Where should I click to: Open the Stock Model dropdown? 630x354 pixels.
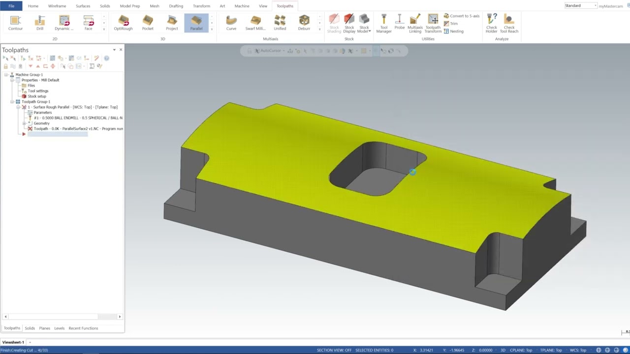364,24
